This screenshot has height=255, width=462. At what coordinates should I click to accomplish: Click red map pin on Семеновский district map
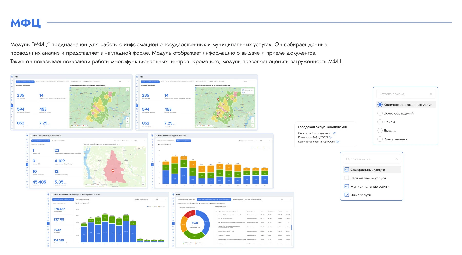[x=113, y=171]
